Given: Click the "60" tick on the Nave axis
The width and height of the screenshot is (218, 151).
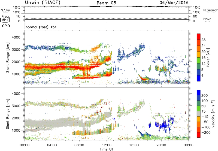Looking at the screenshot, I should coord(195,16).
